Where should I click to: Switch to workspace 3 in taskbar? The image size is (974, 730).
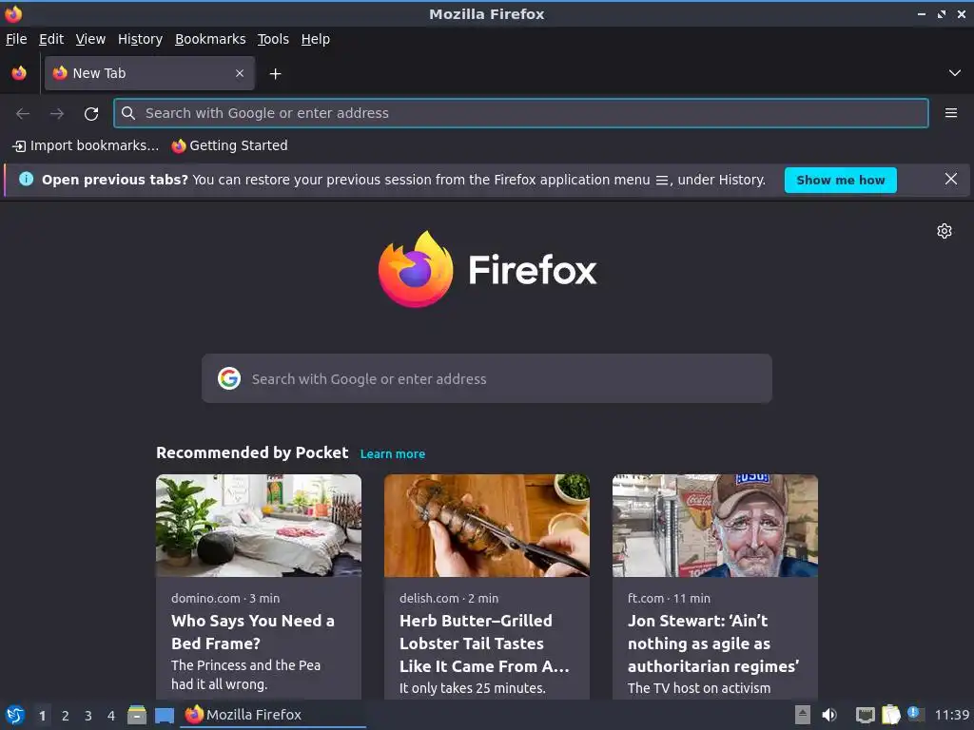88,716
